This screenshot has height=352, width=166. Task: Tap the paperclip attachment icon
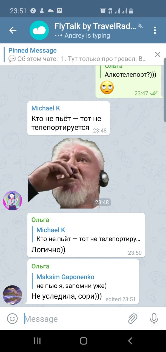pos(133,319)
